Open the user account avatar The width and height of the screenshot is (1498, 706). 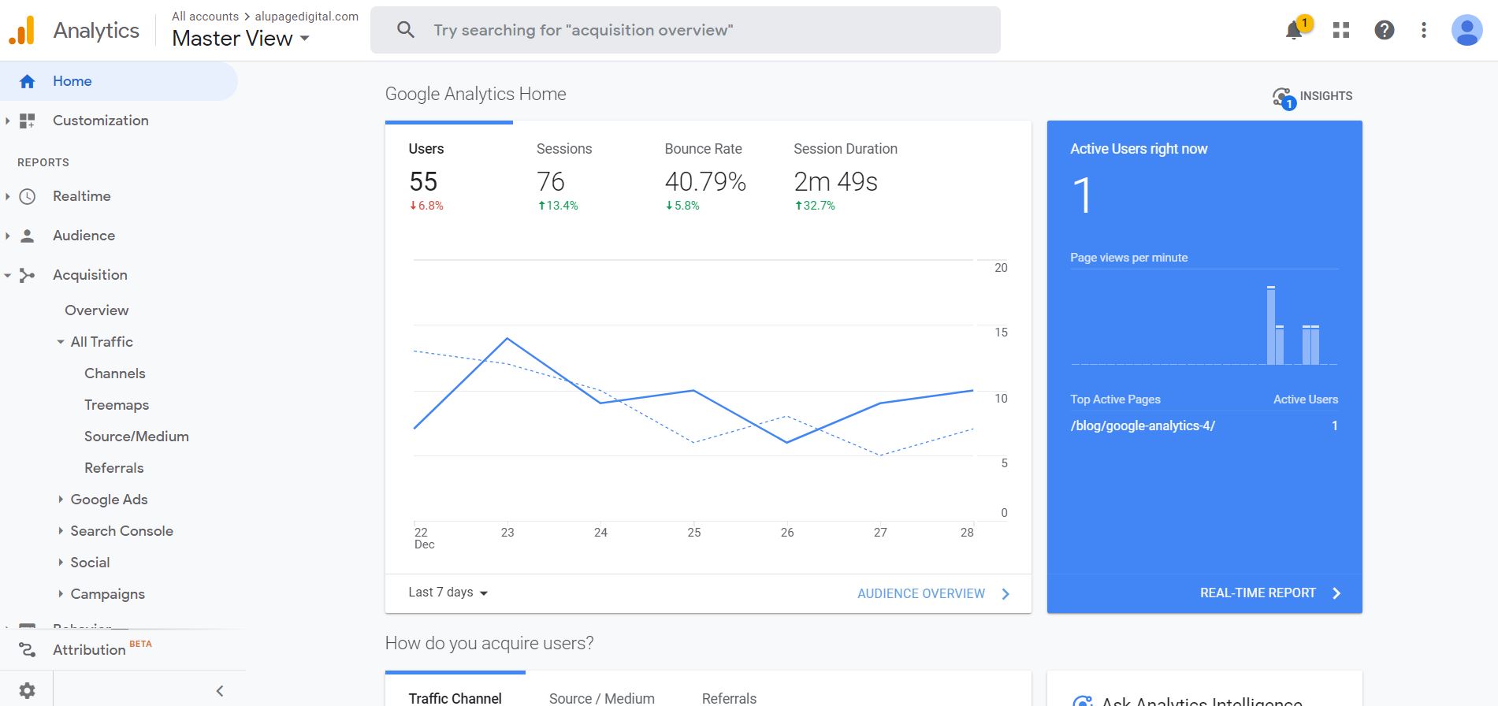click(x=1466, y=30)
